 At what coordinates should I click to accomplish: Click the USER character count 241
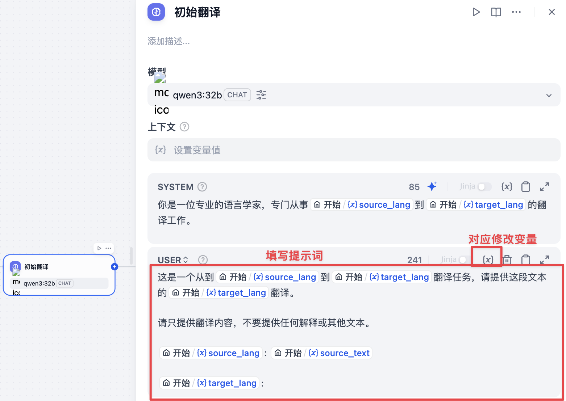(x=415, y=260)
